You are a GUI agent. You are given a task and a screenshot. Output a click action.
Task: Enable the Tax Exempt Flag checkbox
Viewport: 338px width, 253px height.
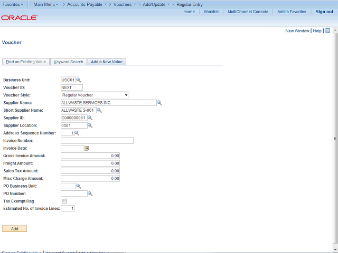[64, 201]
